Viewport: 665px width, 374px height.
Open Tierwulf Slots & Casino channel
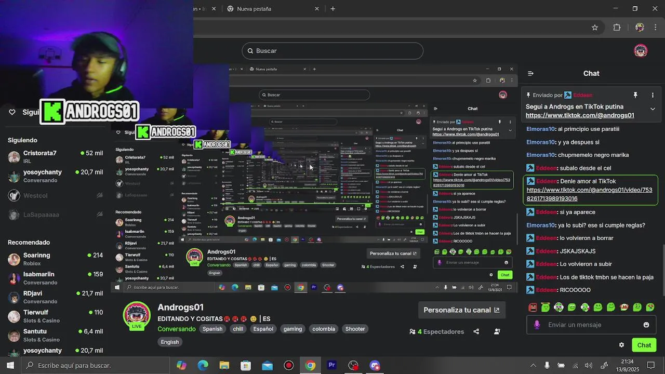coord(55,316)
